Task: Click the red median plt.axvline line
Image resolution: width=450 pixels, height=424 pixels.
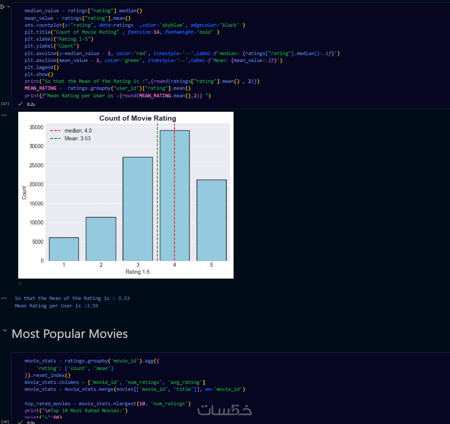Action: pos(182,53)
